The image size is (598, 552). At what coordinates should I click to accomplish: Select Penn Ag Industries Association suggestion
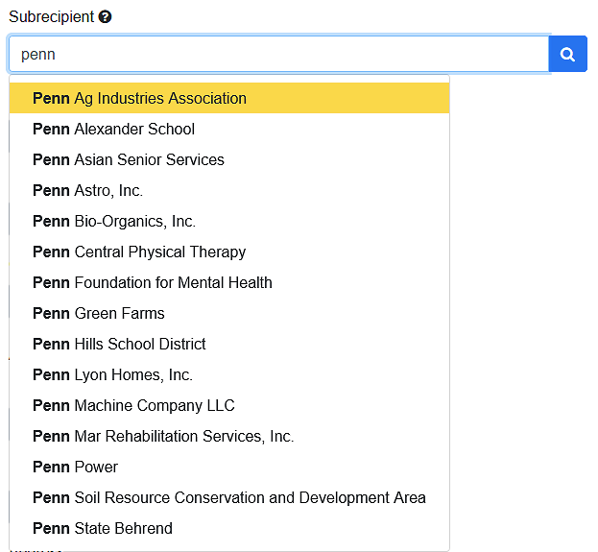click(x=139, y=98)
